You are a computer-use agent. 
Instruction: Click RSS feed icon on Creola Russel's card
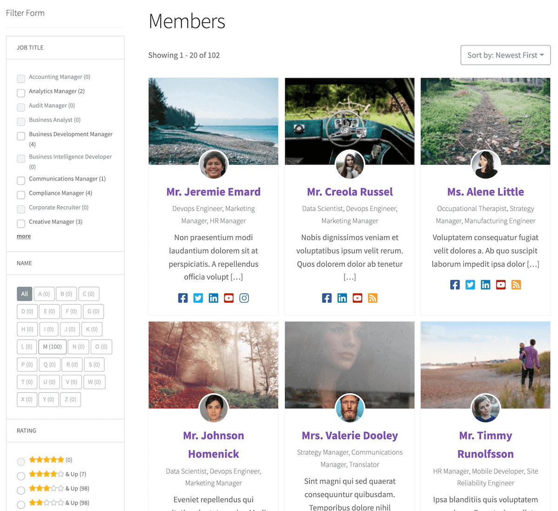coord(372,298)
